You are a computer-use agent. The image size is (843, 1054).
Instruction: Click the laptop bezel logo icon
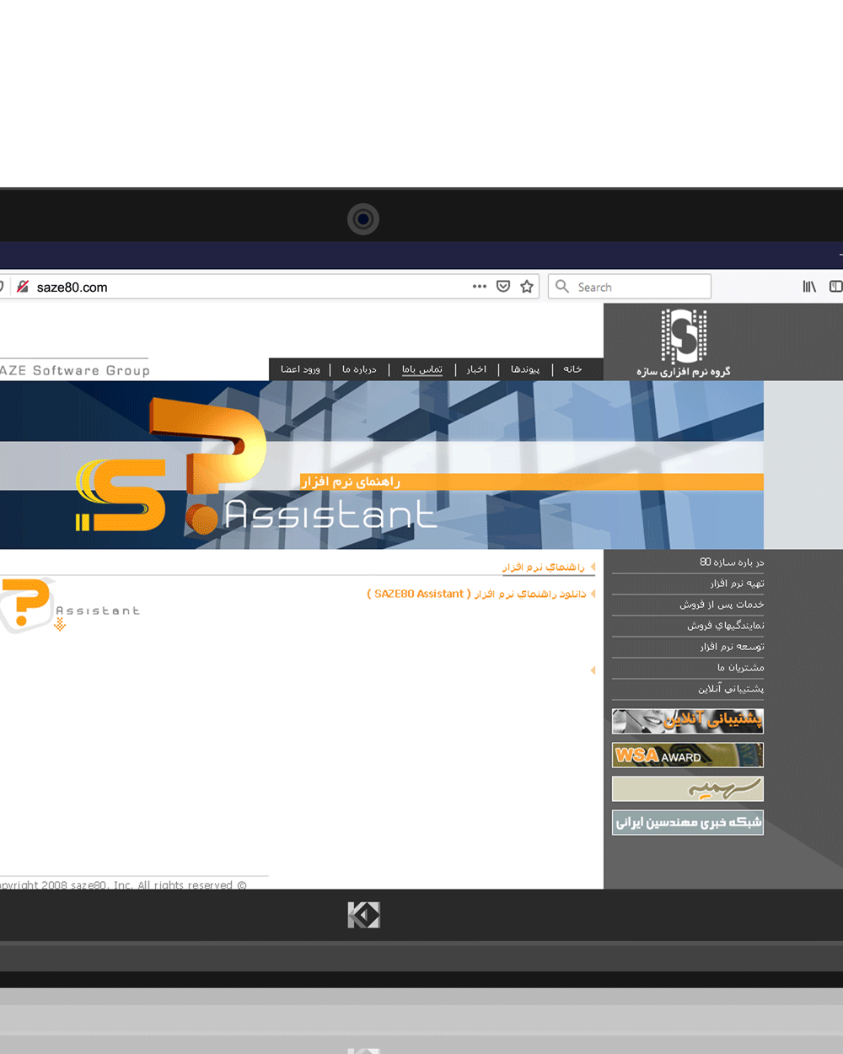[363, 915]
